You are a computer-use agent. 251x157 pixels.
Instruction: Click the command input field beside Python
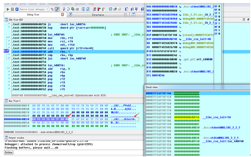75,152
